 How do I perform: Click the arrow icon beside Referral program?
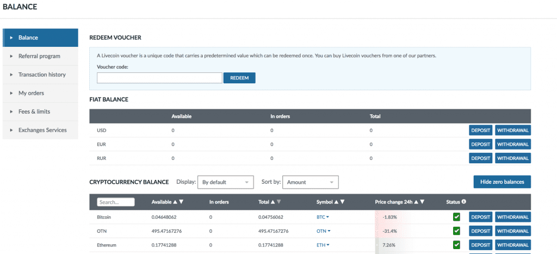coord(11,56)
